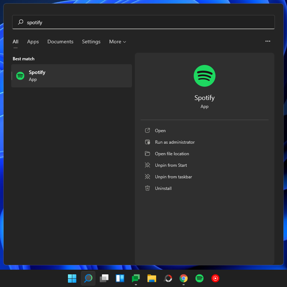Launch Google Chat from the taskbar
Screen dimensions: 287x287
click(136, 278)
